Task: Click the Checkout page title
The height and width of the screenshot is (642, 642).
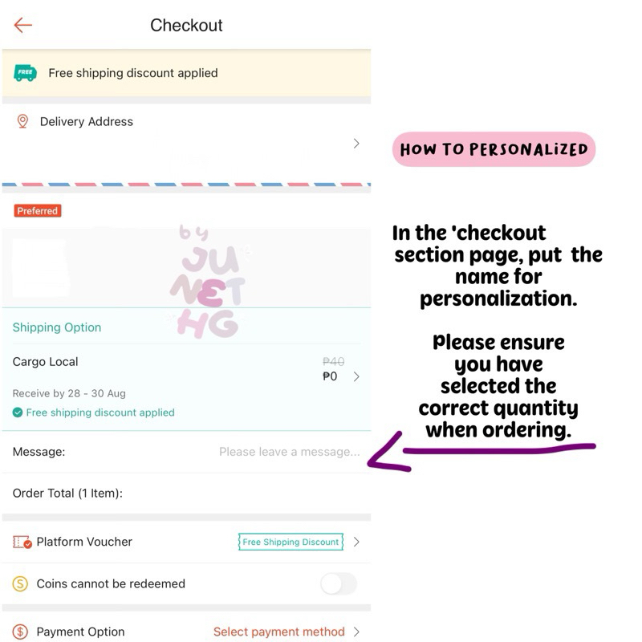Action: click(x=186, y=25)
